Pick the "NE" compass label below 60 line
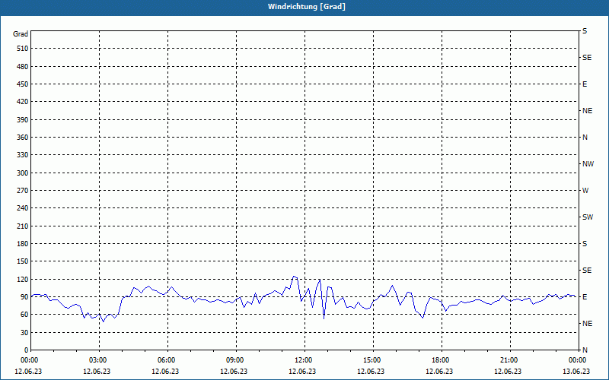Screen dimensions: 609x380 tap(587, 324)
